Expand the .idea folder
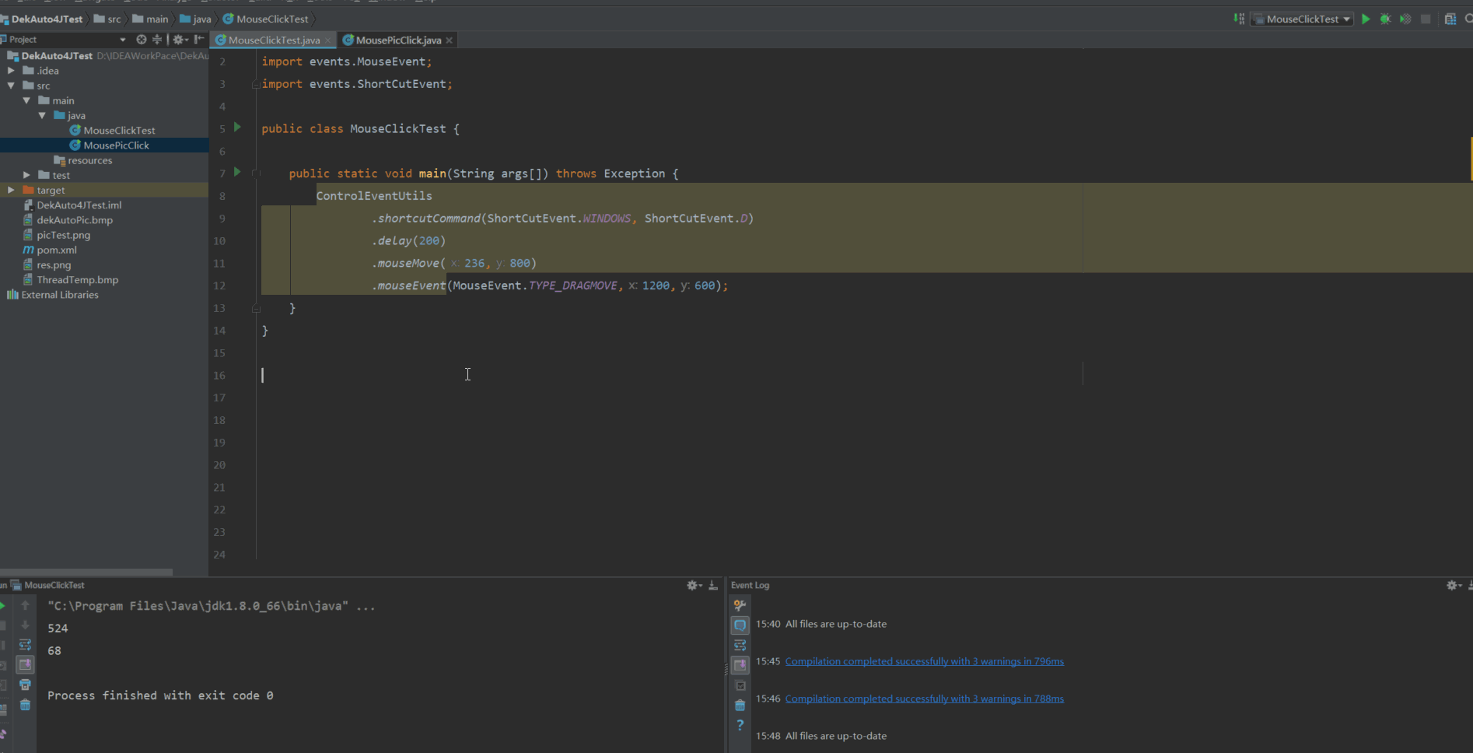Viewport: 1473px width, 753px height. [11, 70]
